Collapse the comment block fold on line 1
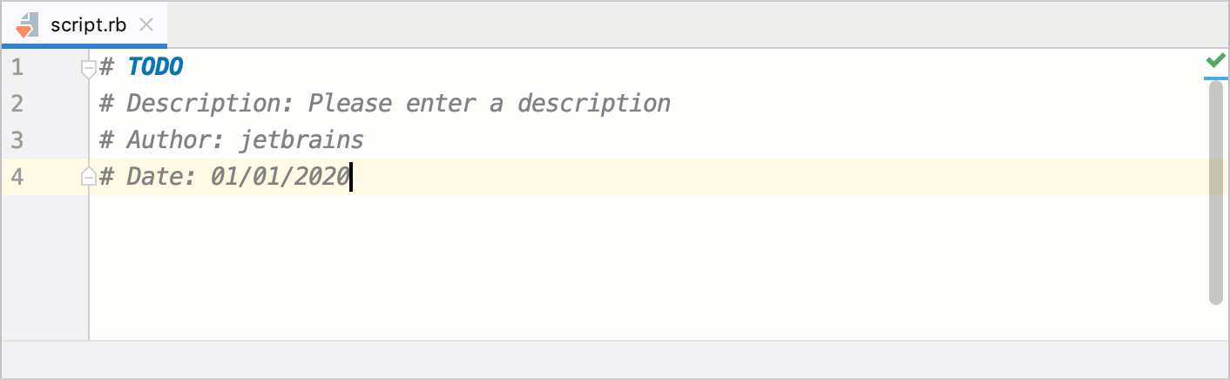 tap(87, 67)
